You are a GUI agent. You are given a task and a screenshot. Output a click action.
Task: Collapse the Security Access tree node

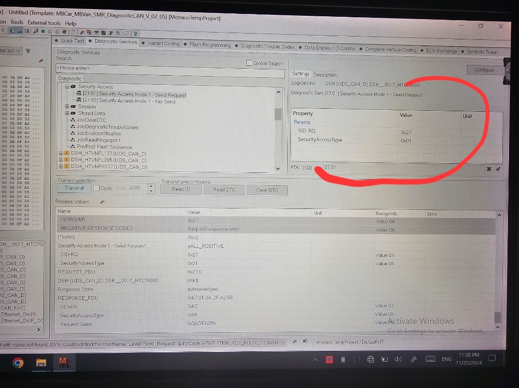pyautogui.click(x=67, y=87)
